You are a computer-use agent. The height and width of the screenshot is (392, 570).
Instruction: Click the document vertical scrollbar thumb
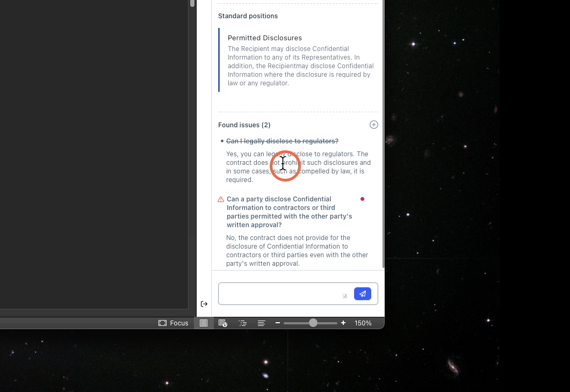pos(192,3)
